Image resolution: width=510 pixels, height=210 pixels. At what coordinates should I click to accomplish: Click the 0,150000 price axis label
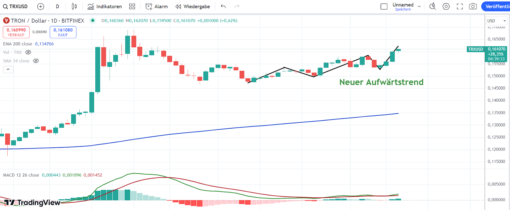[496, 76]
